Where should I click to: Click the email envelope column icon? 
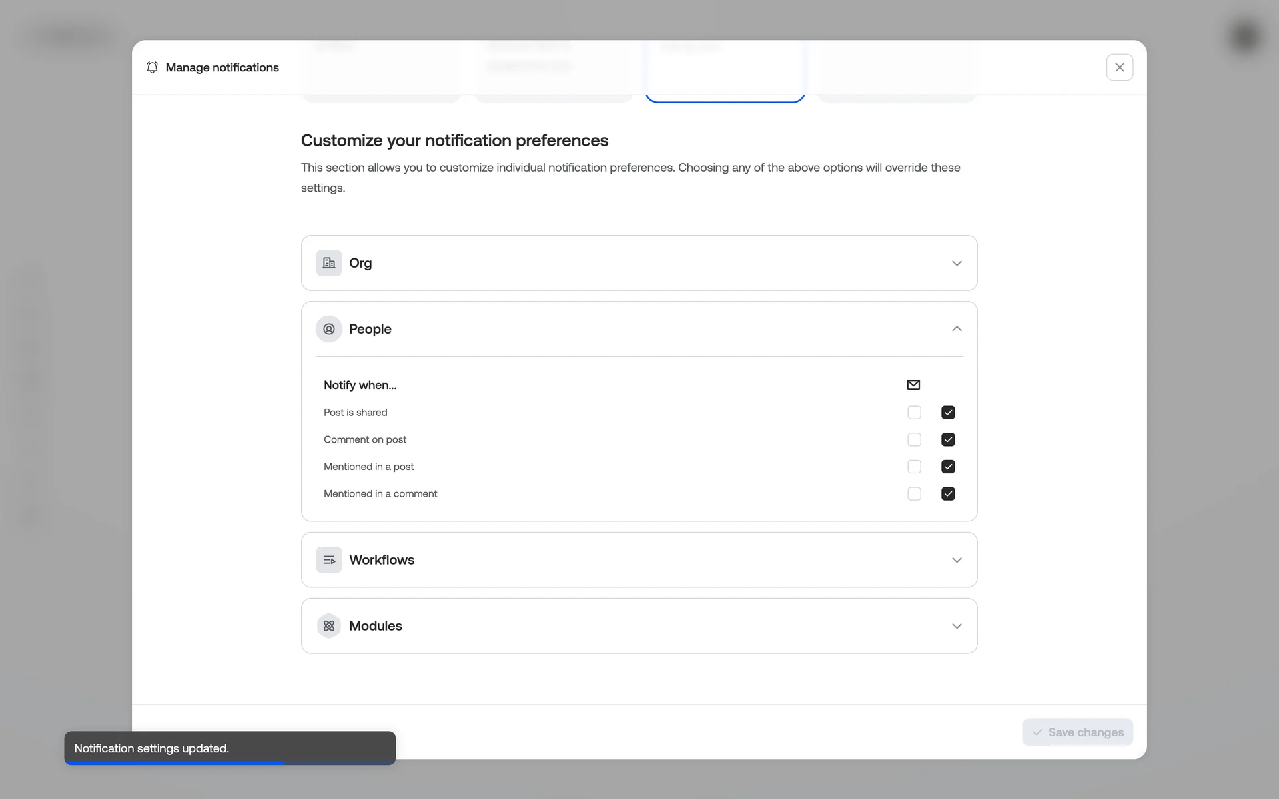pos(913,385)
